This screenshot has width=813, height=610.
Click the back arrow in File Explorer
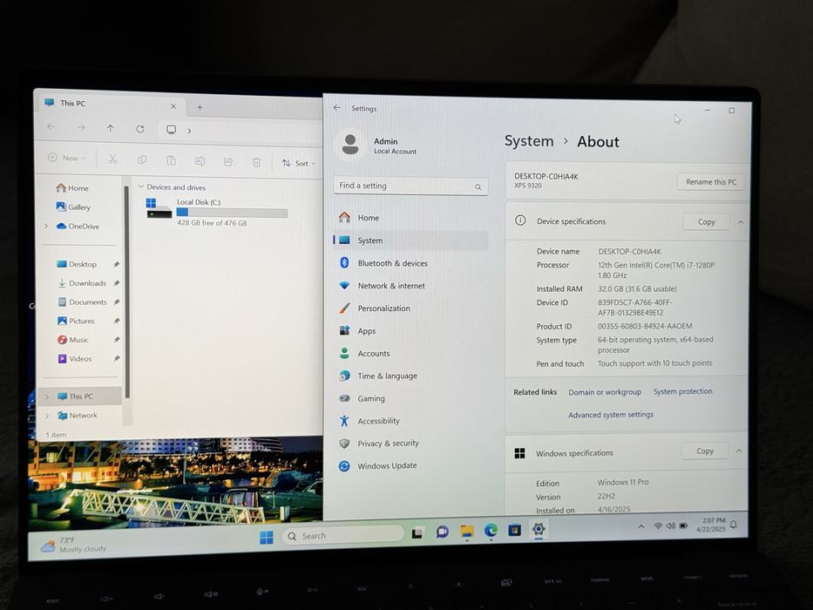[x=51, y=126]
